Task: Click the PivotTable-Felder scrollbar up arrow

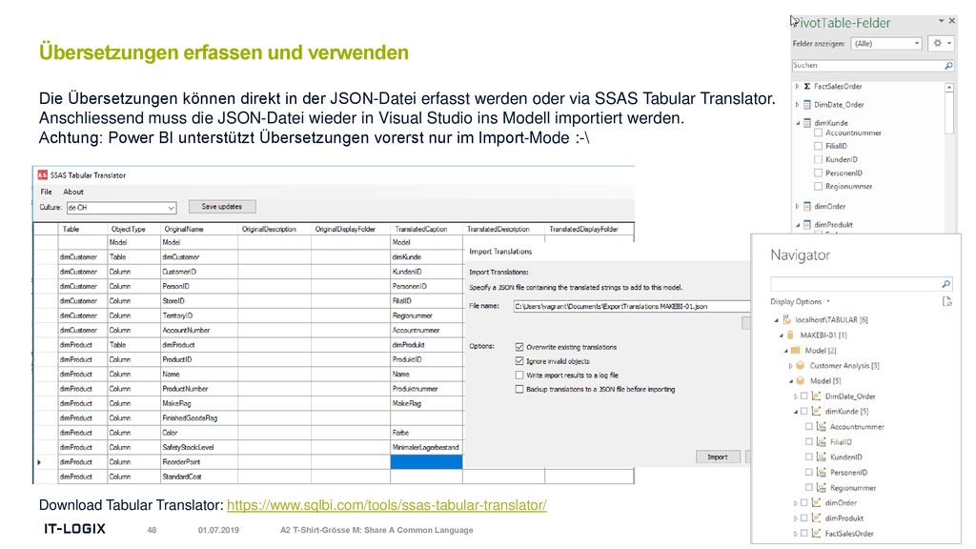Action: (948, 87)
